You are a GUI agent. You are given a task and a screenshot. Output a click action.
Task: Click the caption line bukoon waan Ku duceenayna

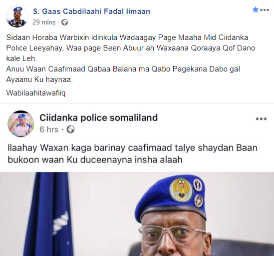95,159
